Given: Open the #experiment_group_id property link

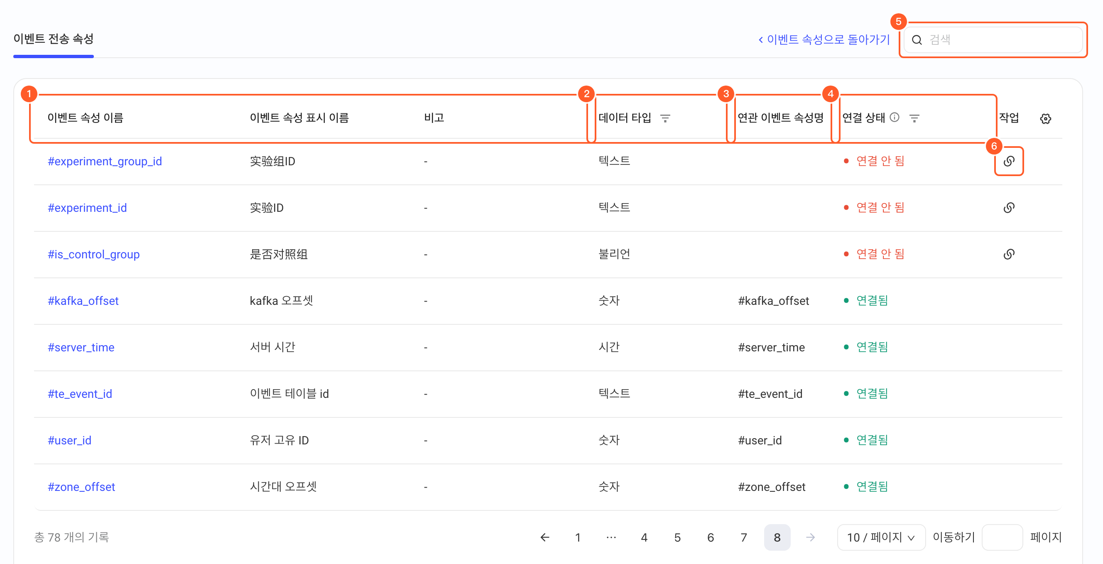Looking at the screenshot, I should coord(105,161).
